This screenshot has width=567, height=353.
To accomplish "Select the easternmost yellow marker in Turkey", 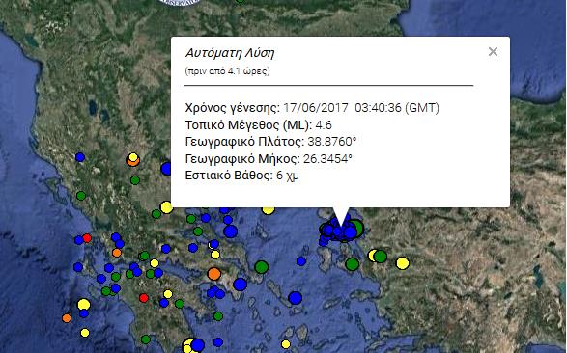I will coord(403,263).
